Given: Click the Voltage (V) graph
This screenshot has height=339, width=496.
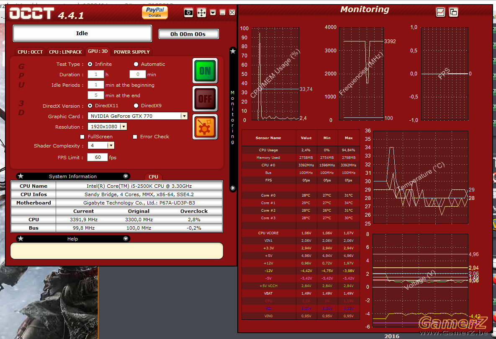Looking at the screenshot, I should pyautogui.click(x=420, y=280).
